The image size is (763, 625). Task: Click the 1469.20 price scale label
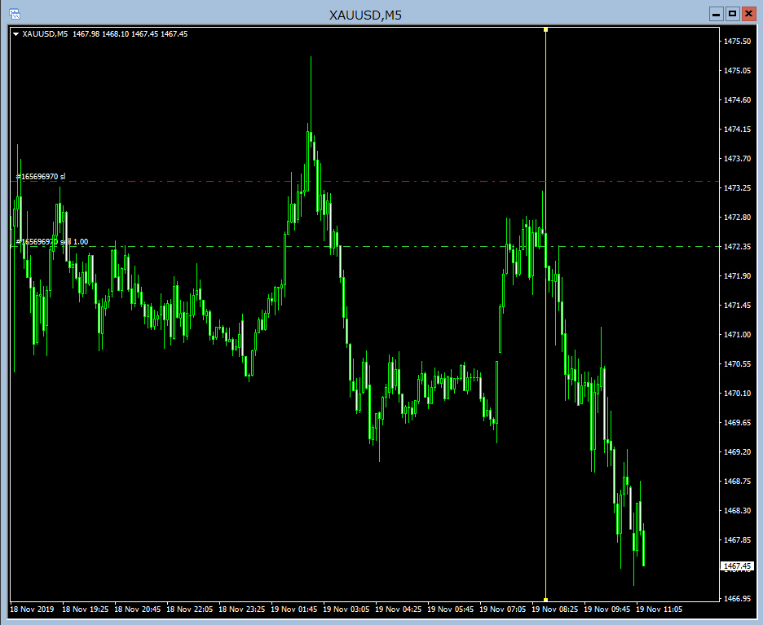pyautogui.click(x=737, y=452)
